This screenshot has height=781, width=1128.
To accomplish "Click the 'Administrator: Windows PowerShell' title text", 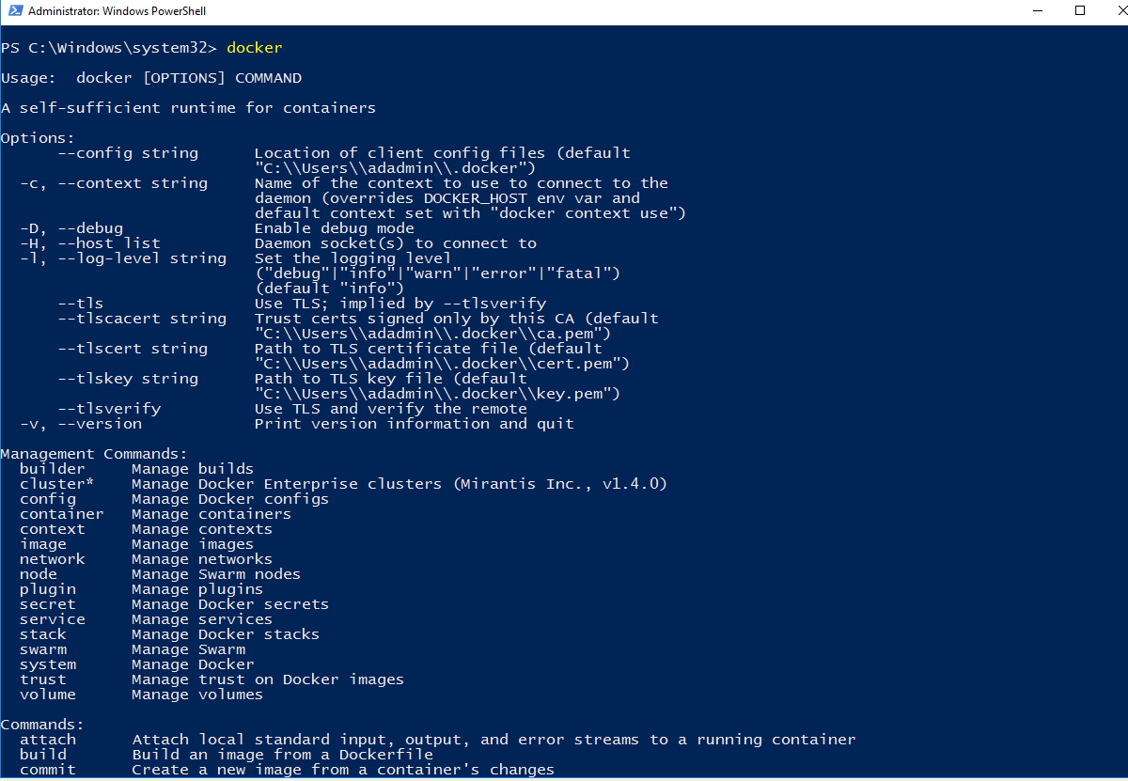I will tap(117, 11).
